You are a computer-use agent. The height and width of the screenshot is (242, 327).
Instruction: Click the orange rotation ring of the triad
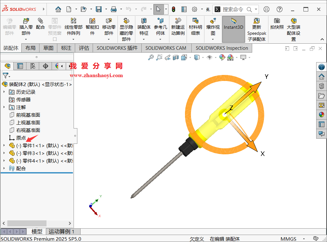pos(188,114)
